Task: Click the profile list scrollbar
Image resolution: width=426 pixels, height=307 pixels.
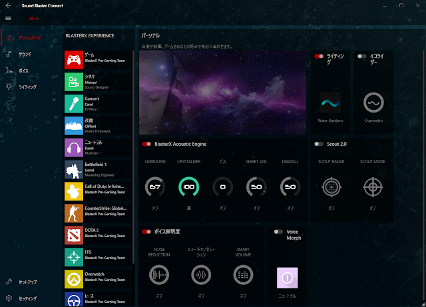Action: (133, 157)
